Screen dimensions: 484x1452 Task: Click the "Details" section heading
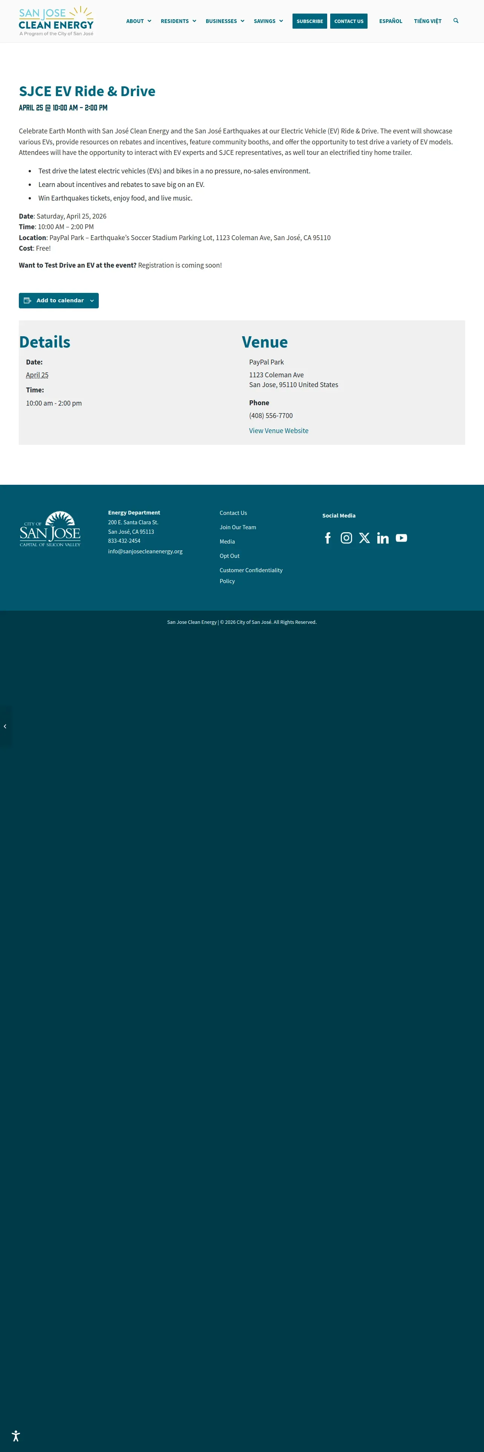[44, 342]
